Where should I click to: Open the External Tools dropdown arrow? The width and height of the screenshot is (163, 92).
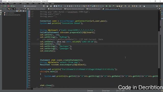click(115, 6)
